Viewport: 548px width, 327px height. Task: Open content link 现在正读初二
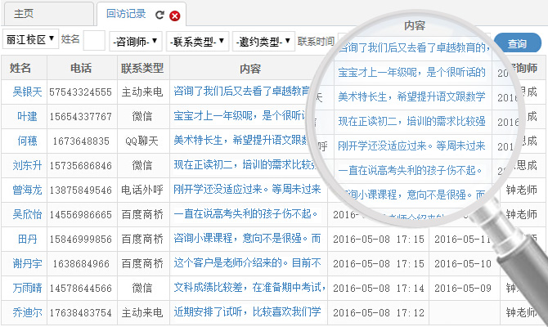[245, 164]
